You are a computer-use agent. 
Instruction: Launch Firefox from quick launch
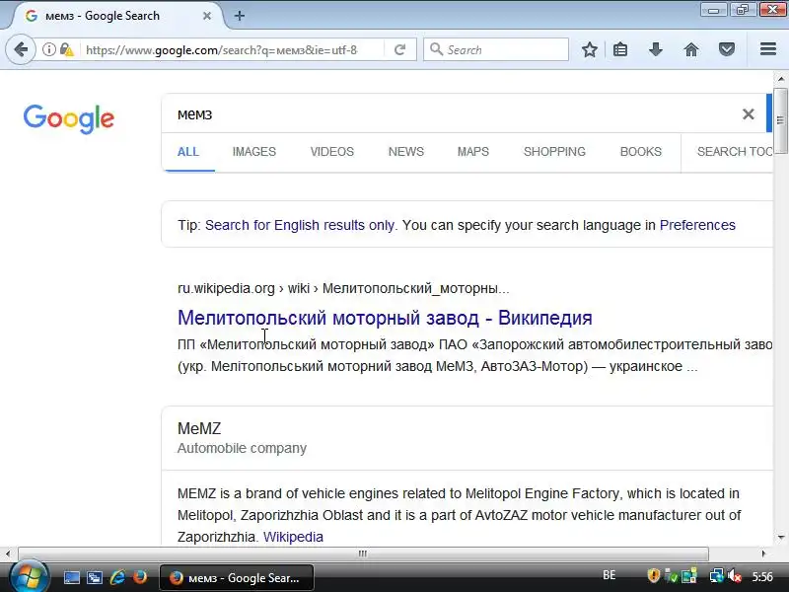(140, 577)
